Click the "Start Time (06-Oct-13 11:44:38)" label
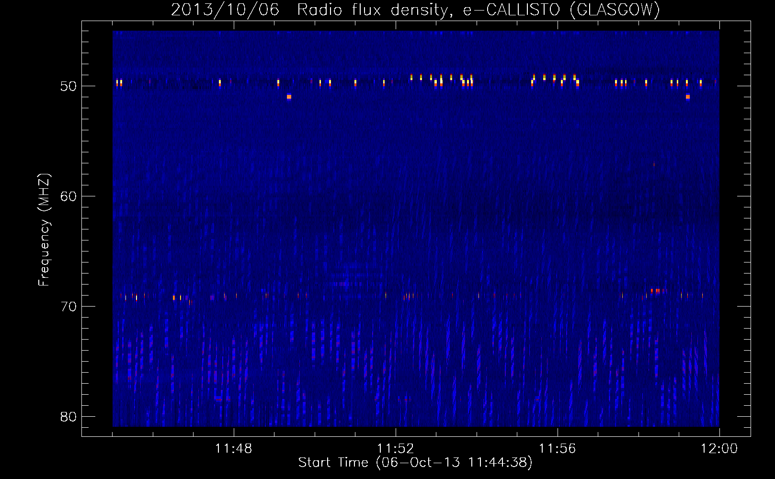Image resolution: width=775 pixels, height=479 pixels. coord(415,463)
